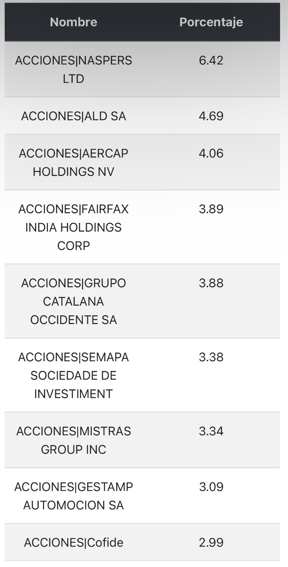Click the 3.09 percentage cell

[x=211, y=487]
